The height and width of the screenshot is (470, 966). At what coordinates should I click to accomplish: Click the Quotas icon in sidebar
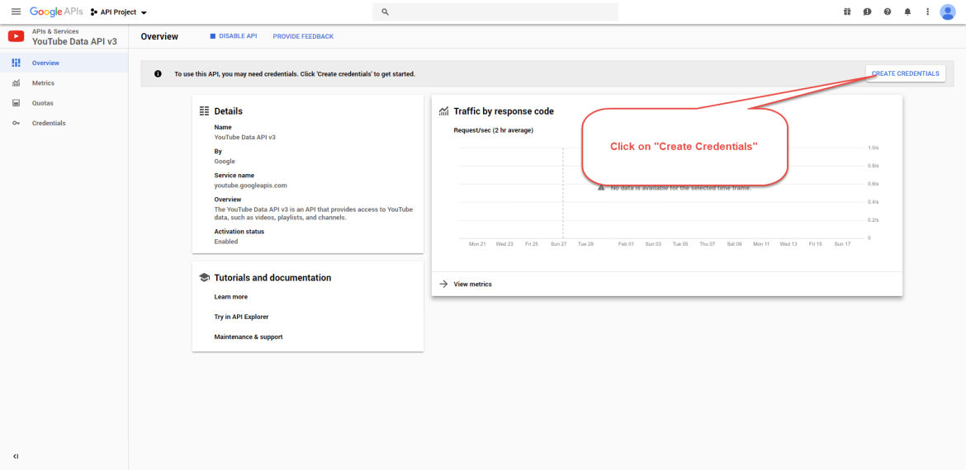coord(17,103)
